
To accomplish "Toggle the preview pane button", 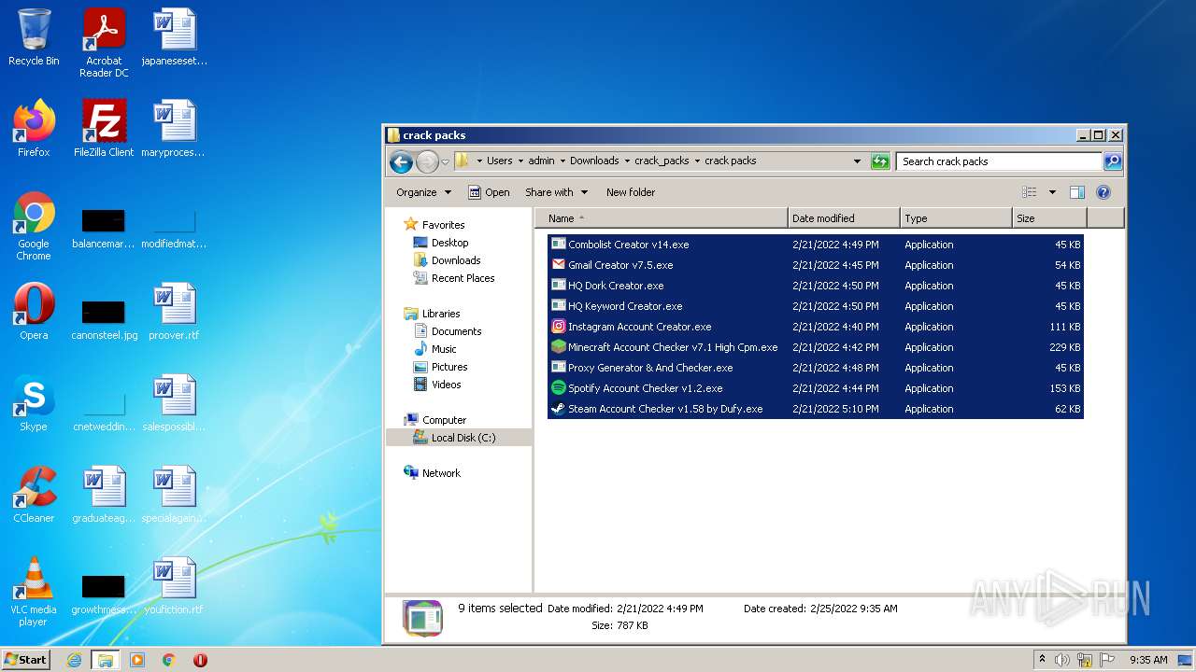I will coord(1076,192).
